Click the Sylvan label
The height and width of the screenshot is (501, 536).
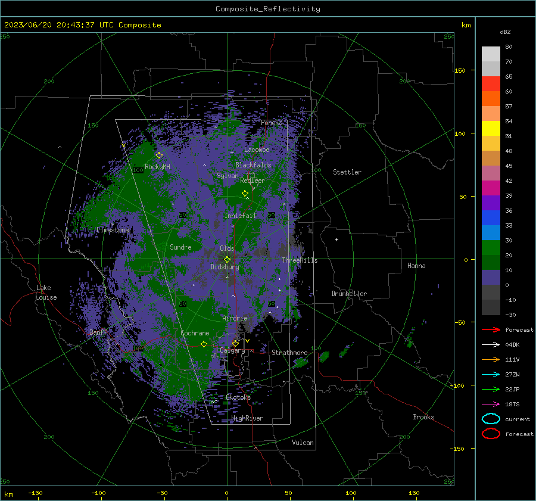tap(228, 176)
